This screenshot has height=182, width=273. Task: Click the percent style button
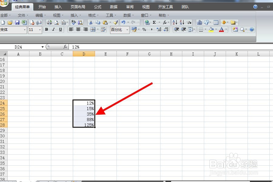tap(144, 30)
